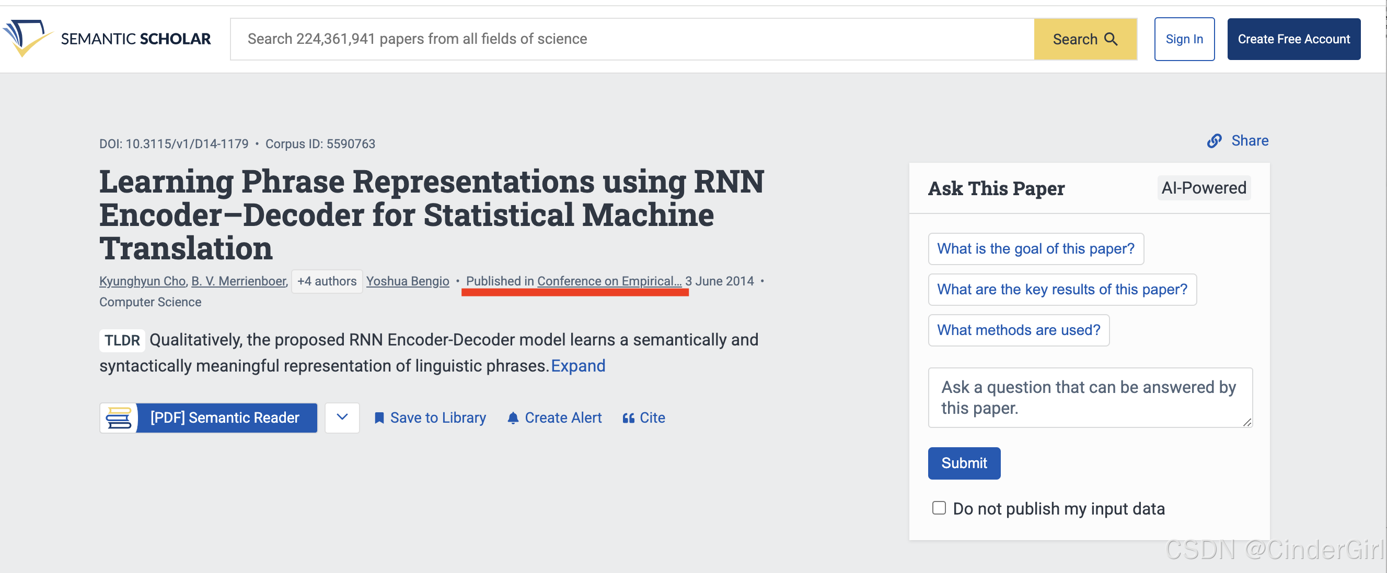Click the Semantic Reader books icon
Image resolution: width=1387 pixels, height=573 pixels.
(x=119, y=417)
